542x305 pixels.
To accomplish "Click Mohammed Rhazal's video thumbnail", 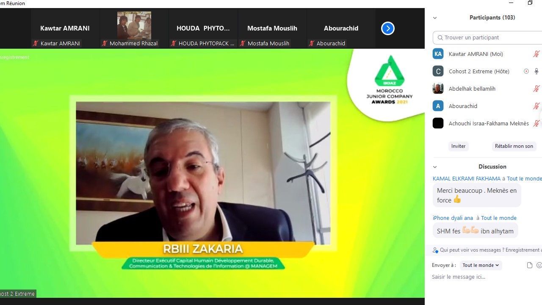I will tap(134, 26).
